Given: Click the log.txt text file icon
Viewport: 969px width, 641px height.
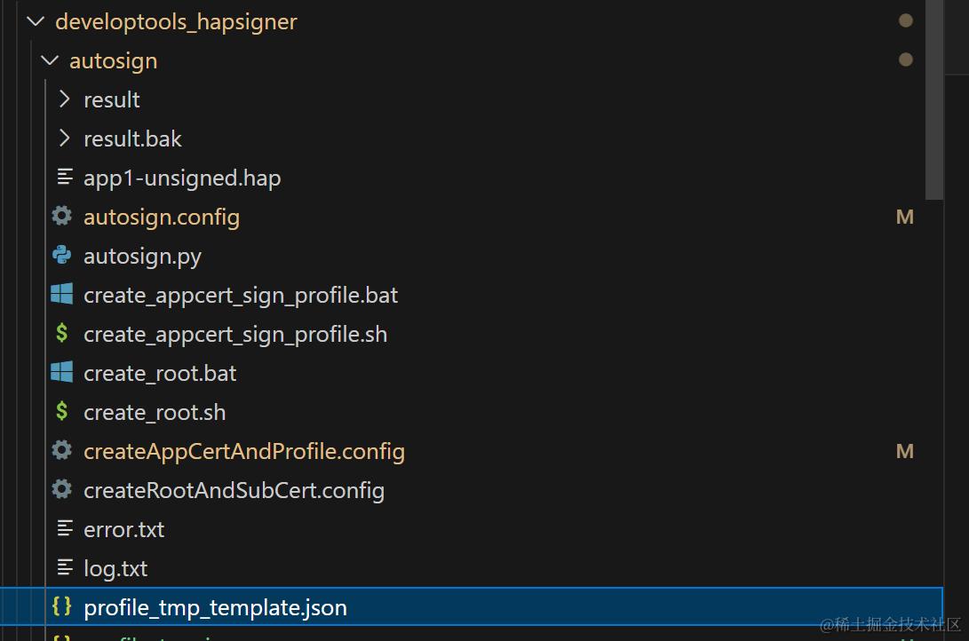Looking at the screenshot, I should (64, 567).
